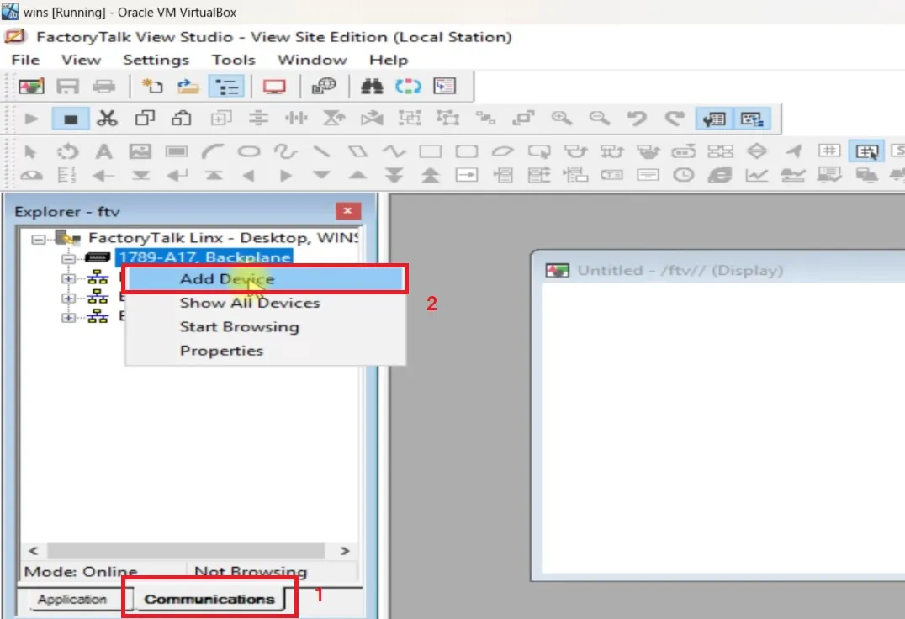Click Start Browsing in the context menu
Screen dimensions: 905x619
239,326
